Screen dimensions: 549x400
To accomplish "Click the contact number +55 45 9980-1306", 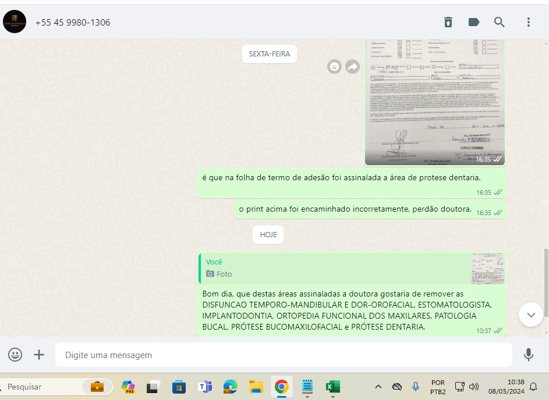I will (73, 22).
